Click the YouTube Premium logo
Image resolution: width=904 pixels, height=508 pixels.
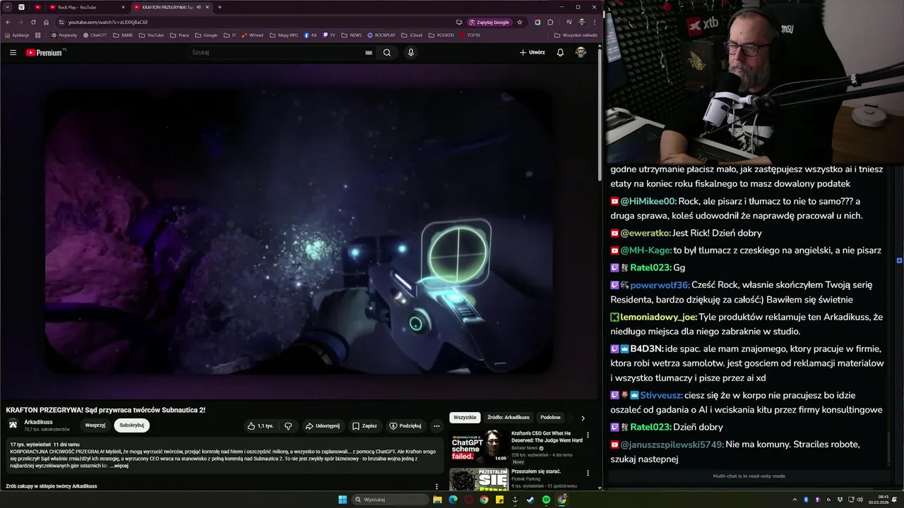pyautogui.click(x=44, y=52)
